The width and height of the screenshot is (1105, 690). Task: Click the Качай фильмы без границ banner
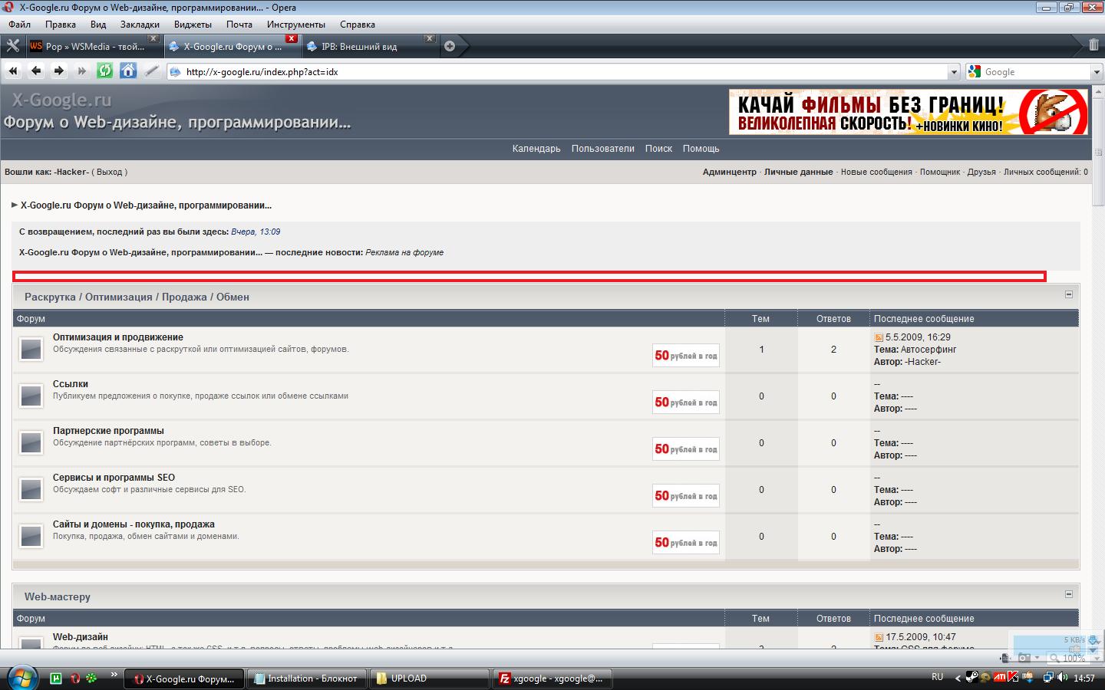[x=909, y=112]
